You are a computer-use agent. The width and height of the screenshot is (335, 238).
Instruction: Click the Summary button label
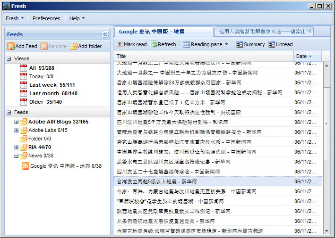tap(254, 44)
